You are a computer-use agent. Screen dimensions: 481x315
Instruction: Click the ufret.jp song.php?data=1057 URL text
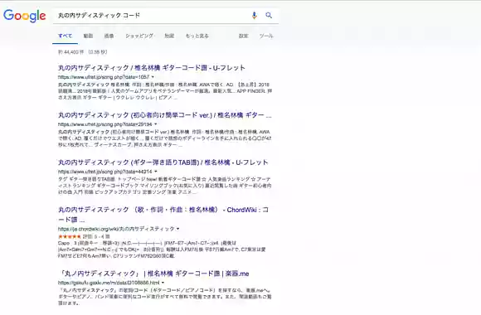[104, 77]
